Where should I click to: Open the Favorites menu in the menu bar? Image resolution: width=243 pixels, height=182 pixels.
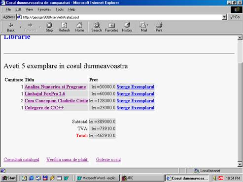tap(44, 9)
